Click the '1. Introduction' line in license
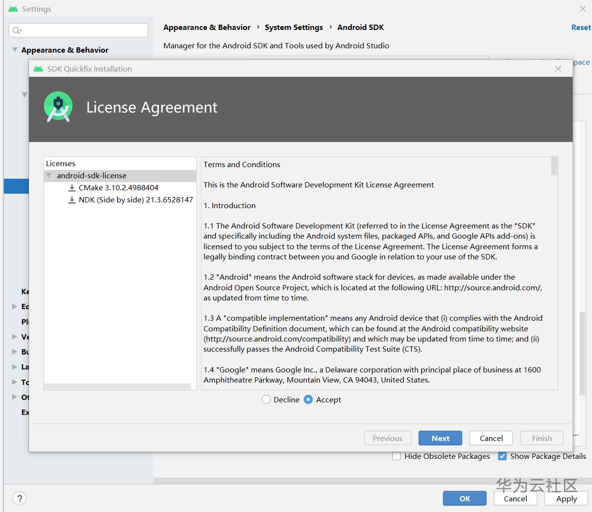This screenshot has width=592, height=512. click(x=230, y=205)
